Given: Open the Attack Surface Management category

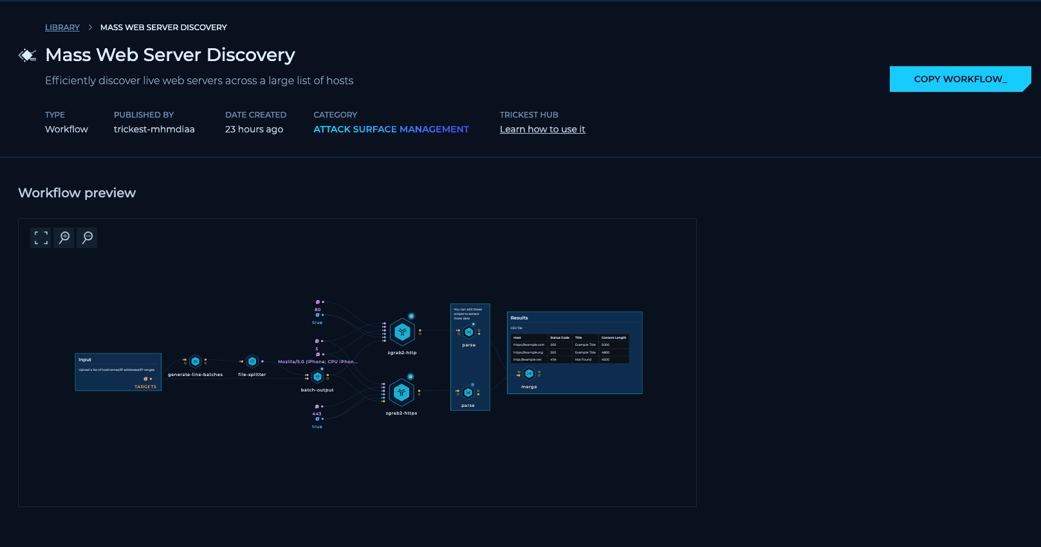Looking at the screenshot, I should pyautogui.click(x=391, y=129).
